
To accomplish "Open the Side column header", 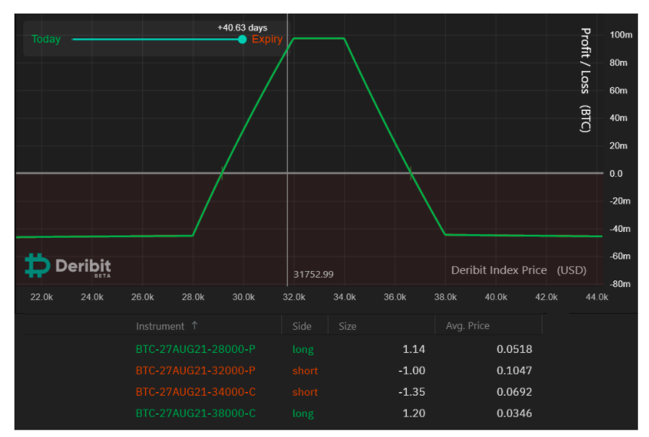I will point(301,326).
